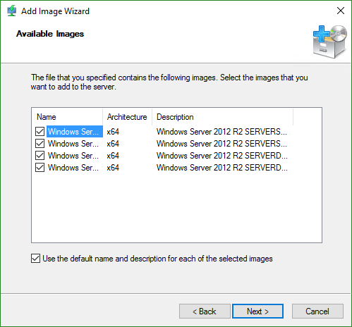Select the fourth Windows Ser... image name
This screenshot has height=327, width=352.
(73, 168)
